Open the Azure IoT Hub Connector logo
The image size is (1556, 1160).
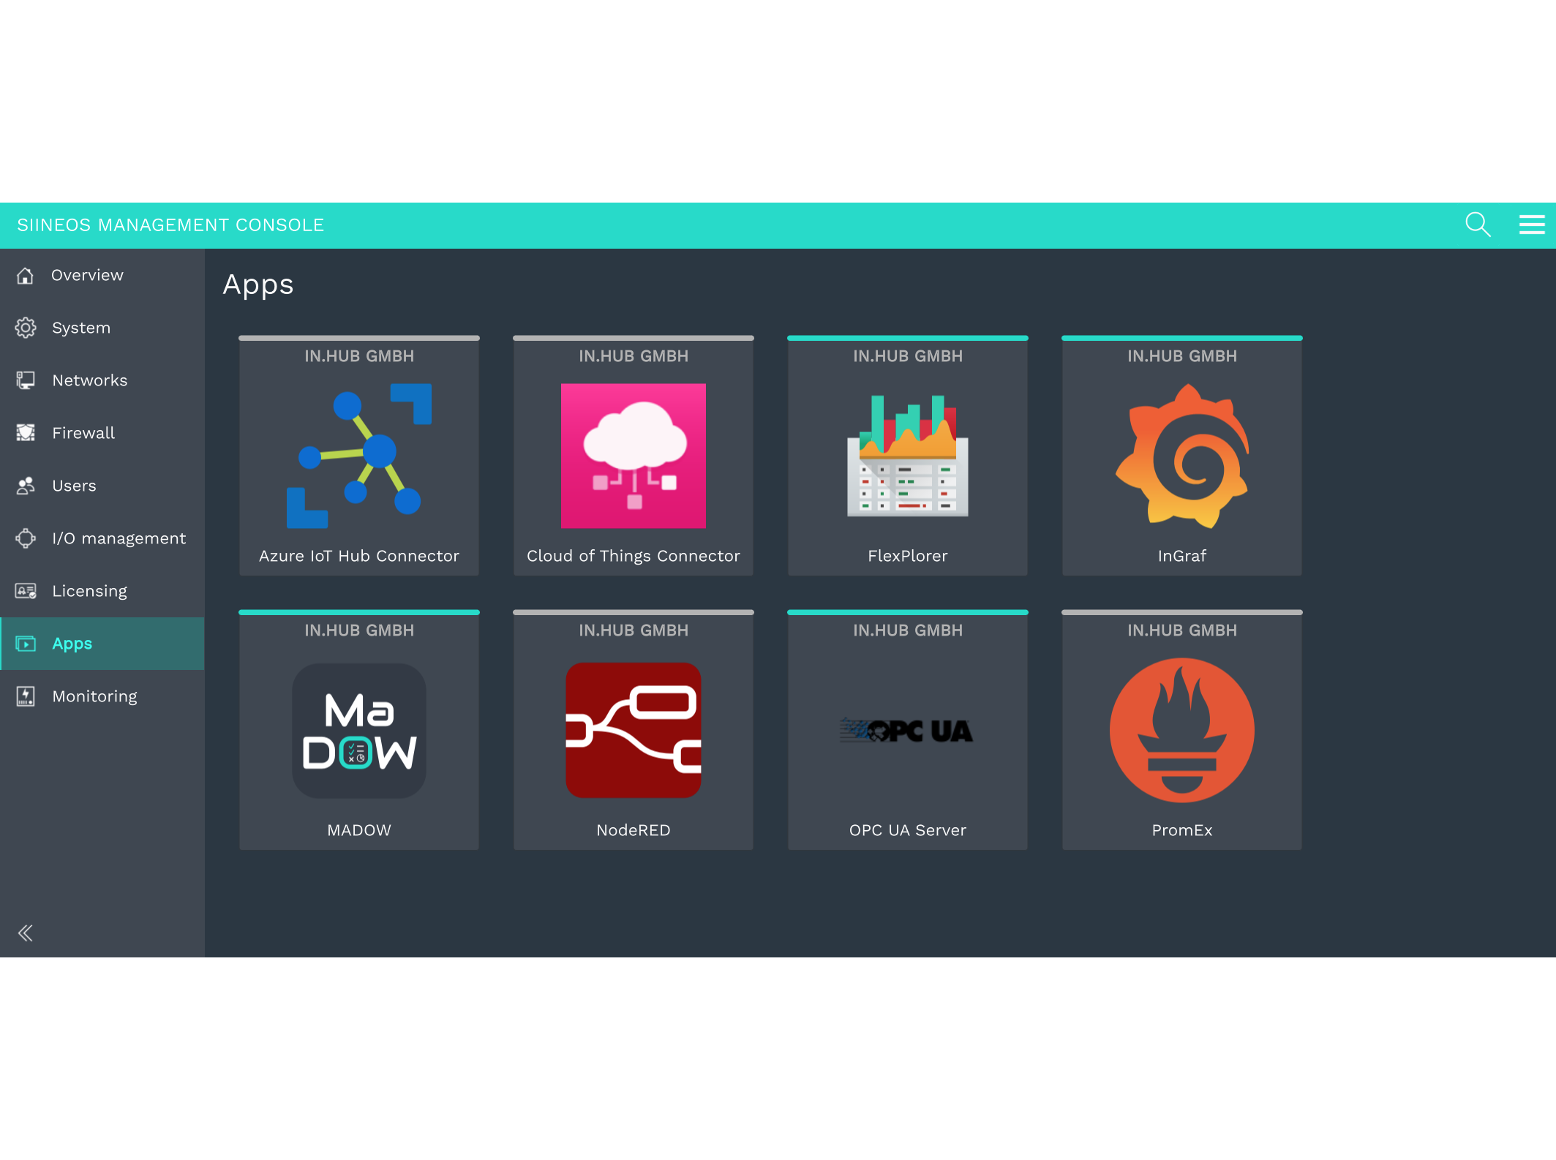tap(359, 456)
